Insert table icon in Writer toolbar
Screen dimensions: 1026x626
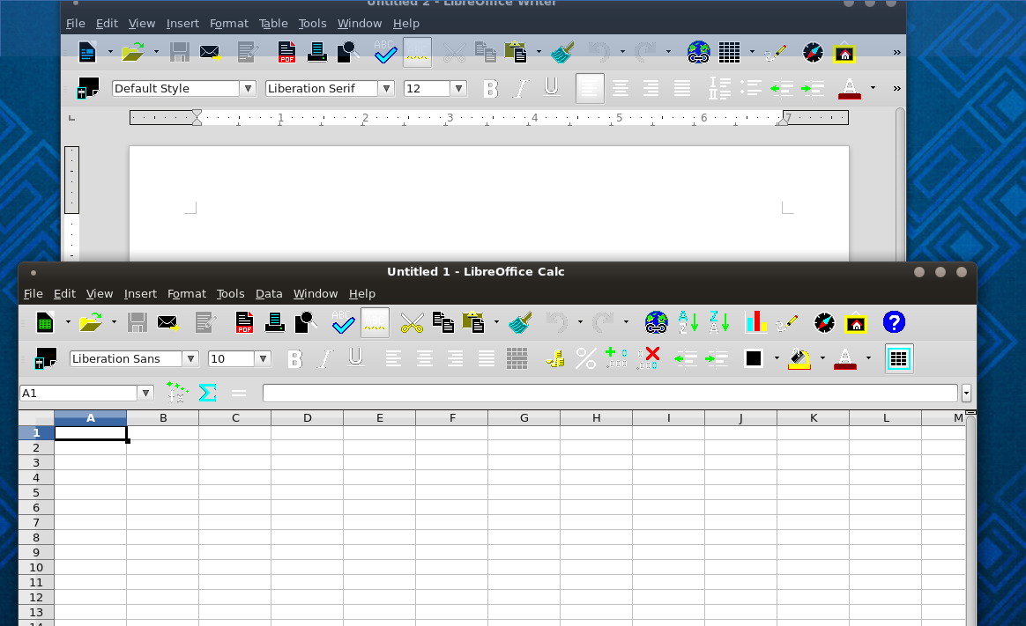pyautogui.click(x=729, y=52)
